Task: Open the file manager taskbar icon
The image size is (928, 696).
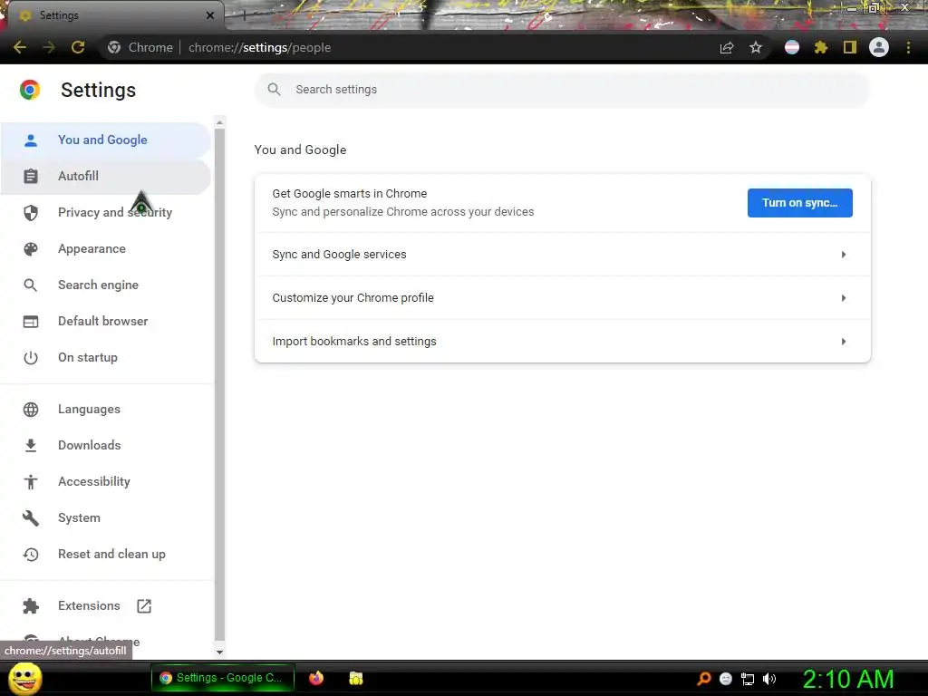Action: [x=355, y=678]
